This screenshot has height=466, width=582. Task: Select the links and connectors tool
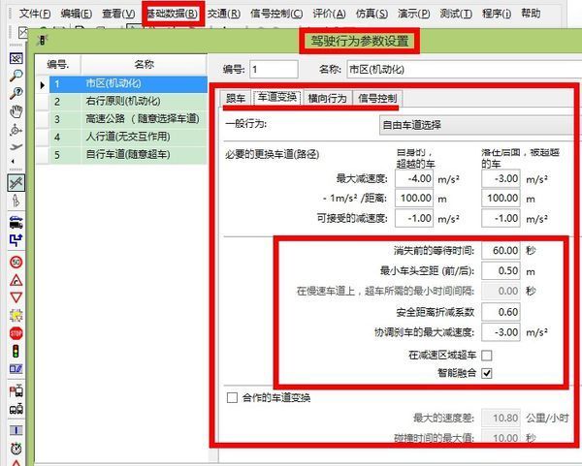pos(16,183)
